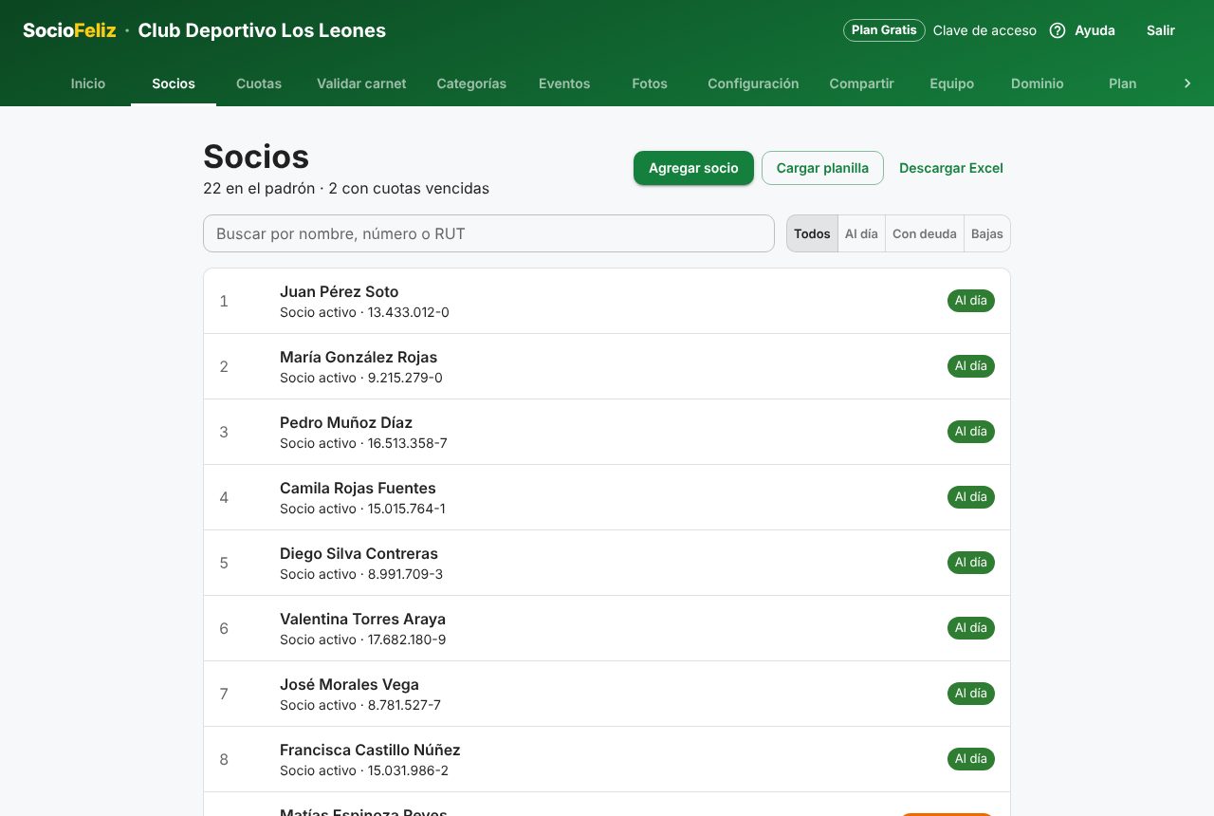Click the Socios tab
The image size is (1214, 816).
click(174, 83)
